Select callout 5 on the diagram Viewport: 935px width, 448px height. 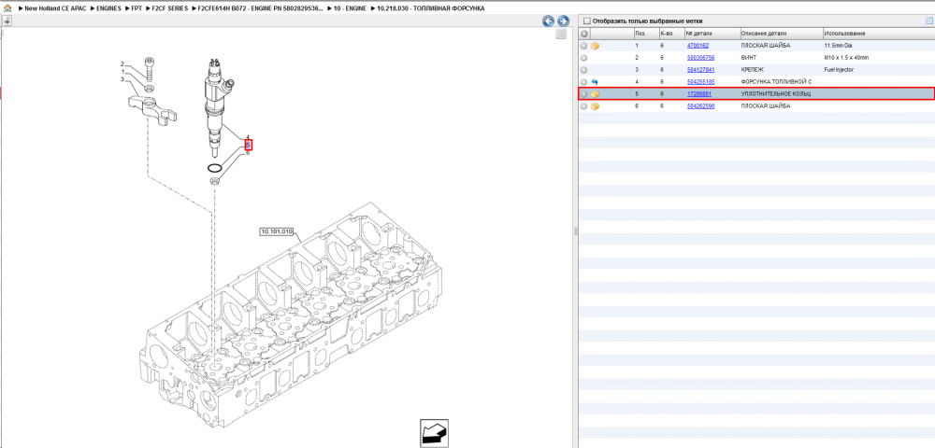tap(249, 145)
